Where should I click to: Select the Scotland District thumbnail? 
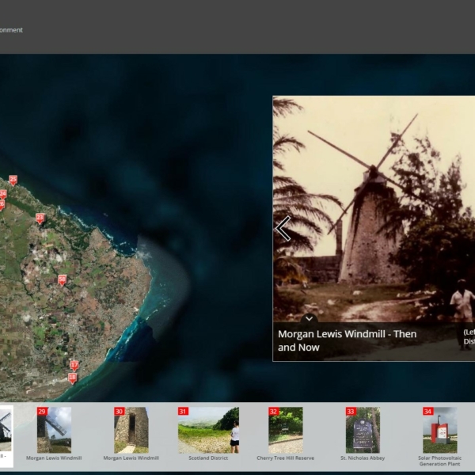208,430
